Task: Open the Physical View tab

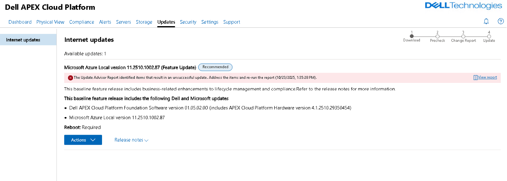Action: [50, 22]
